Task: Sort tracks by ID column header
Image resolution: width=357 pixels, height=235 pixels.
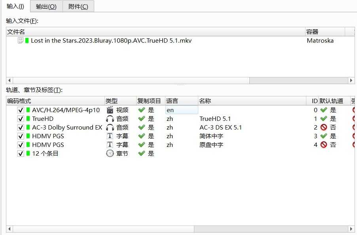Action: click(312, 101)
